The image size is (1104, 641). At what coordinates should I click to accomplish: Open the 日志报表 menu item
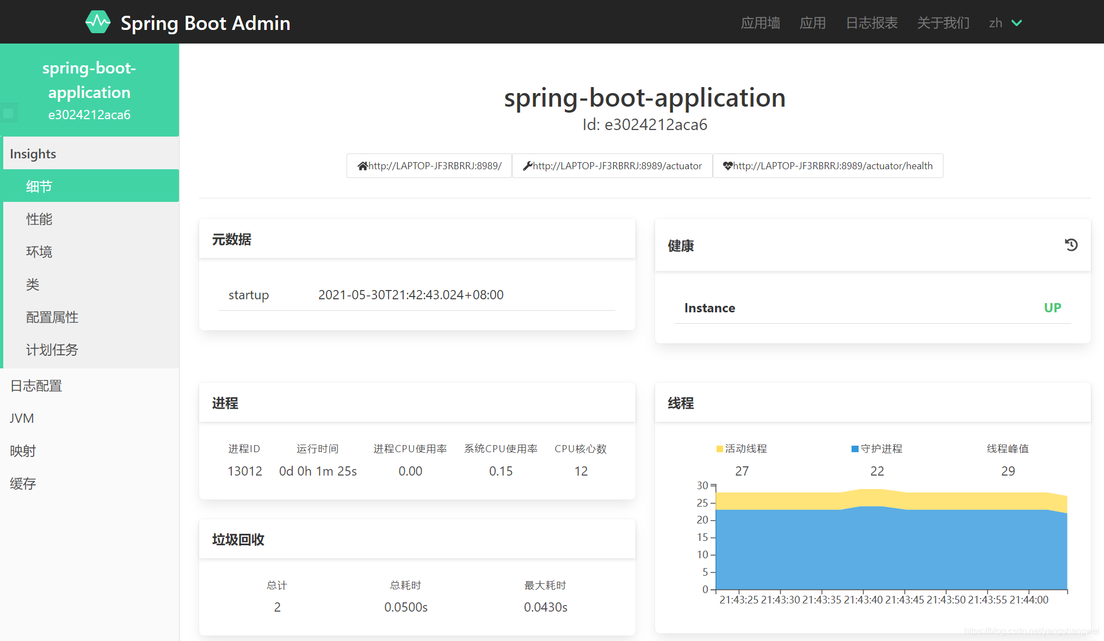(x=871, y=23)
